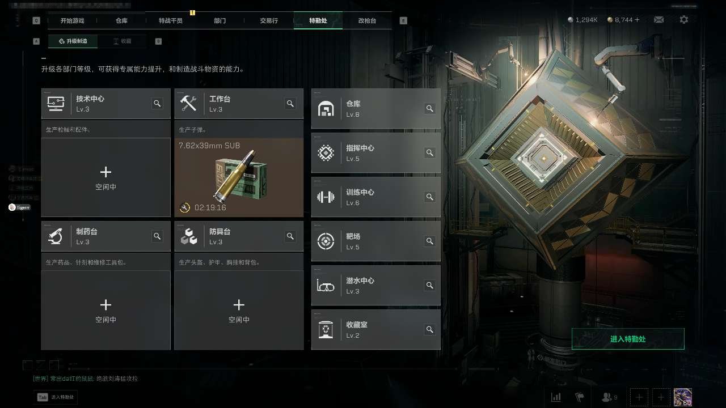Click magnifier icon on 技术中心 card

coord(157,104)
